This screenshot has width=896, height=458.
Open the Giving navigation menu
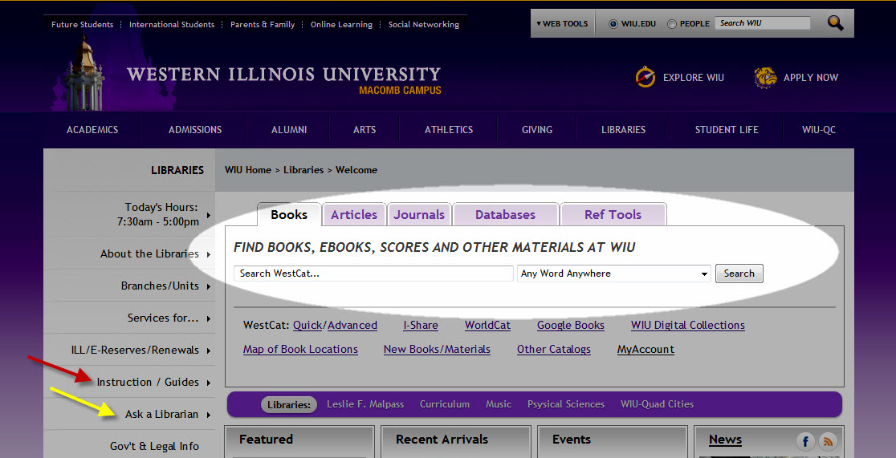tap(537, 130)
